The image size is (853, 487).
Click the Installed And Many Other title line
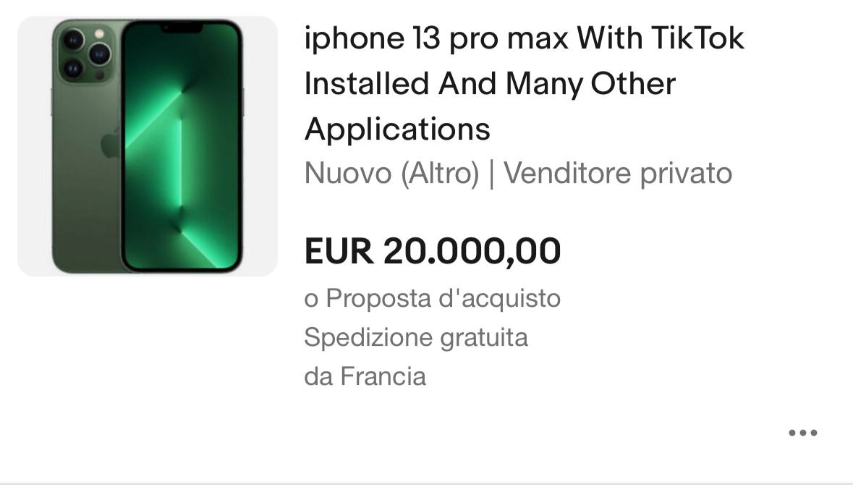coord(490,84)
